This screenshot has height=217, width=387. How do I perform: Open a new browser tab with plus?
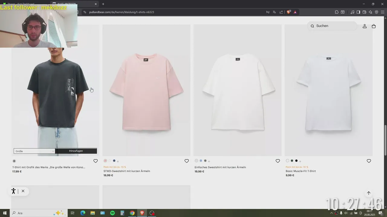(103, 4)
